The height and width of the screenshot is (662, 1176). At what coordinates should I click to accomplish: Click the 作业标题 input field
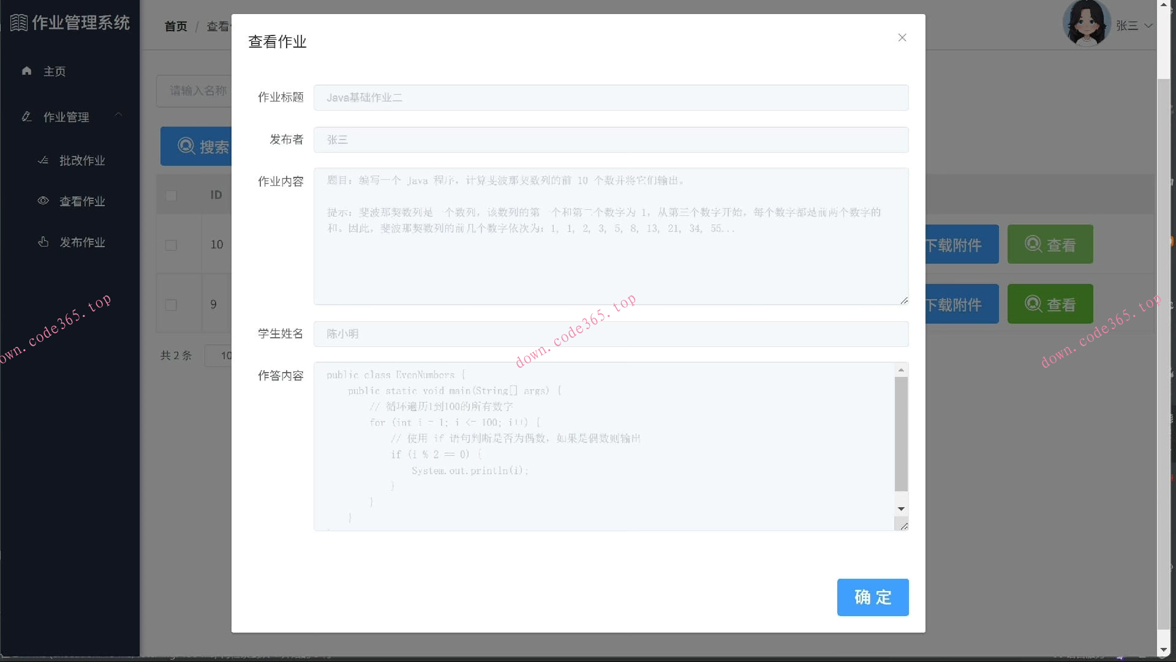pos(611,98)
